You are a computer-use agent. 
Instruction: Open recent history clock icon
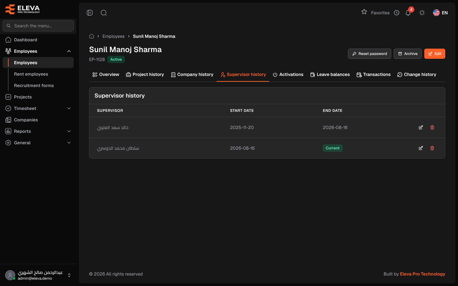click(397, 13)
